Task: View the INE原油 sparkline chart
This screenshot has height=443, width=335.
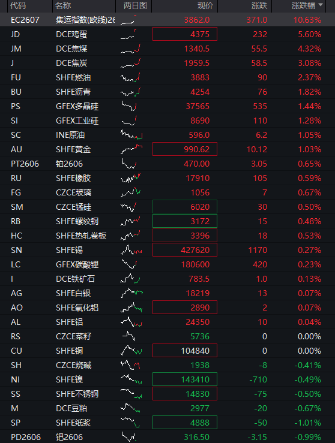Action: 131,135
